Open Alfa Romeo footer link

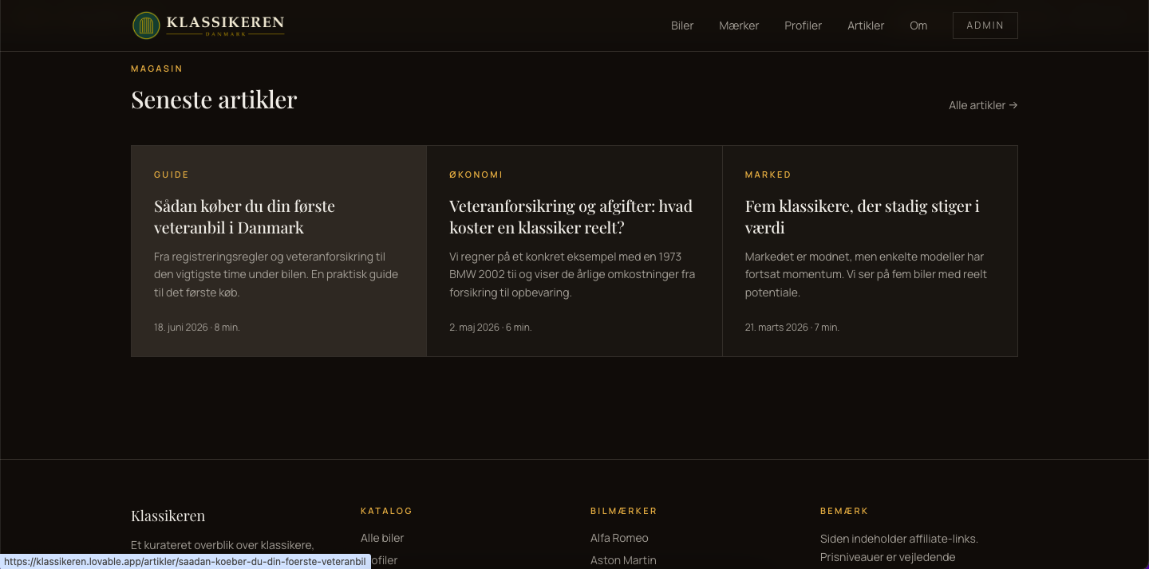tap(619, 538)
